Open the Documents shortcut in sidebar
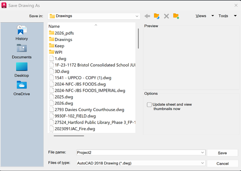Image resolution: width=241 pixels, height=171 pixels. [x=22, y=51]
